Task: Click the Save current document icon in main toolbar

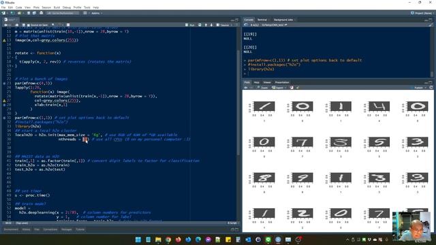Action: [x=29, y=13]
